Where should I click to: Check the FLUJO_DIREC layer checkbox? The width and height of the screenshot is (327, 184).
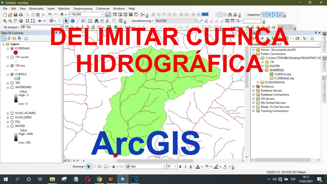[x=12, y=118]
